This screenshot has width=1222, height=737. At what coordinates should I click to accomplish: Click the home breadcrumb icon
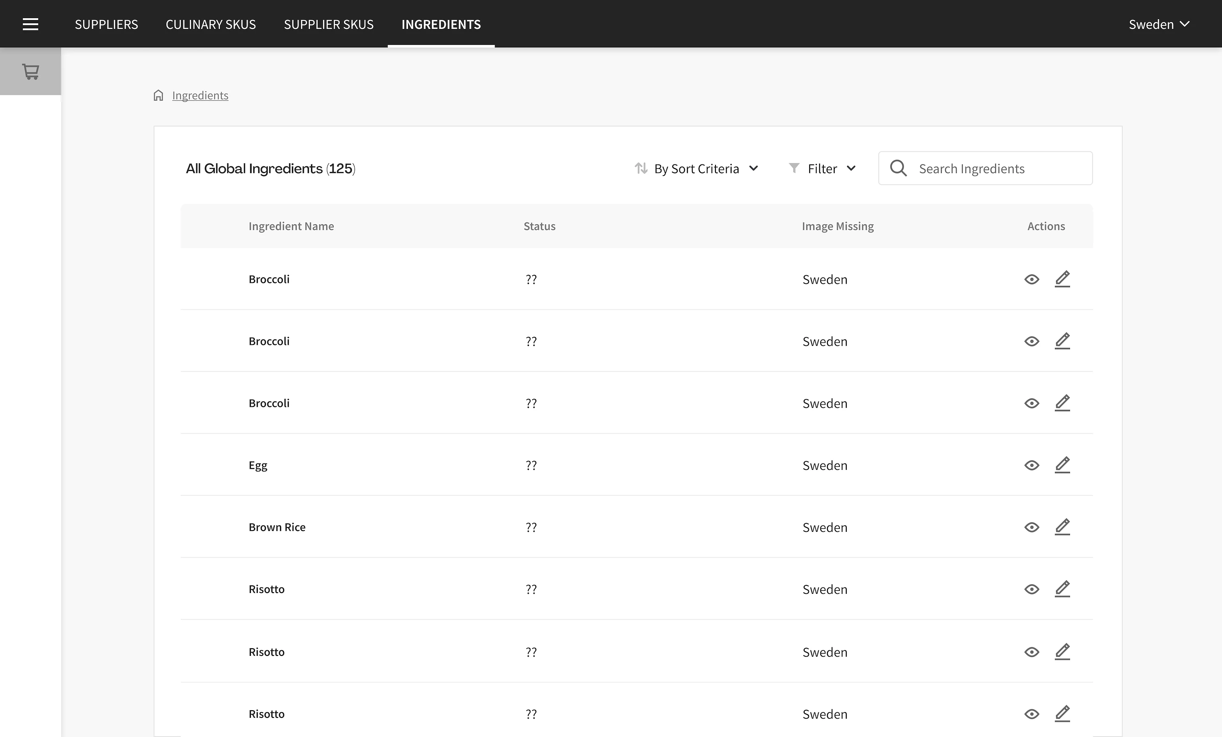(x=158, y=95)
